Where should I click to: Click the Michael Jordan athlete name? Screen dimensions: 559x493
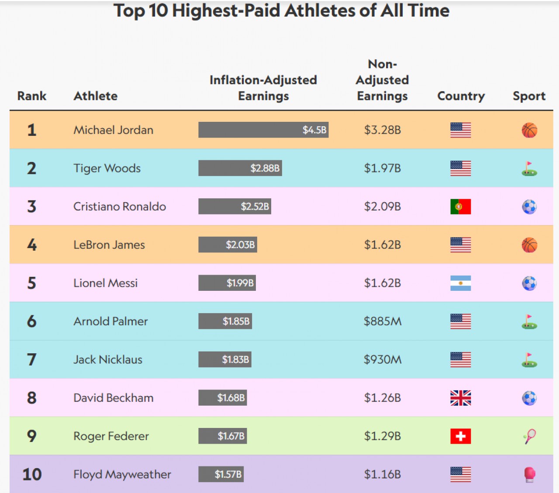point(113,130)
